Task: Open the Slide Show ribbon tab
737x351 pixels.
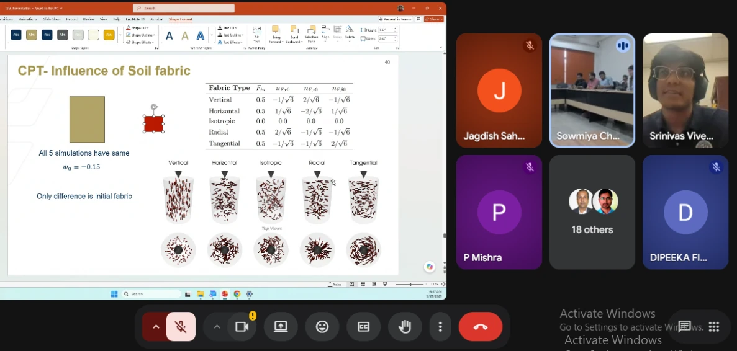Action: tap(52, 19)
